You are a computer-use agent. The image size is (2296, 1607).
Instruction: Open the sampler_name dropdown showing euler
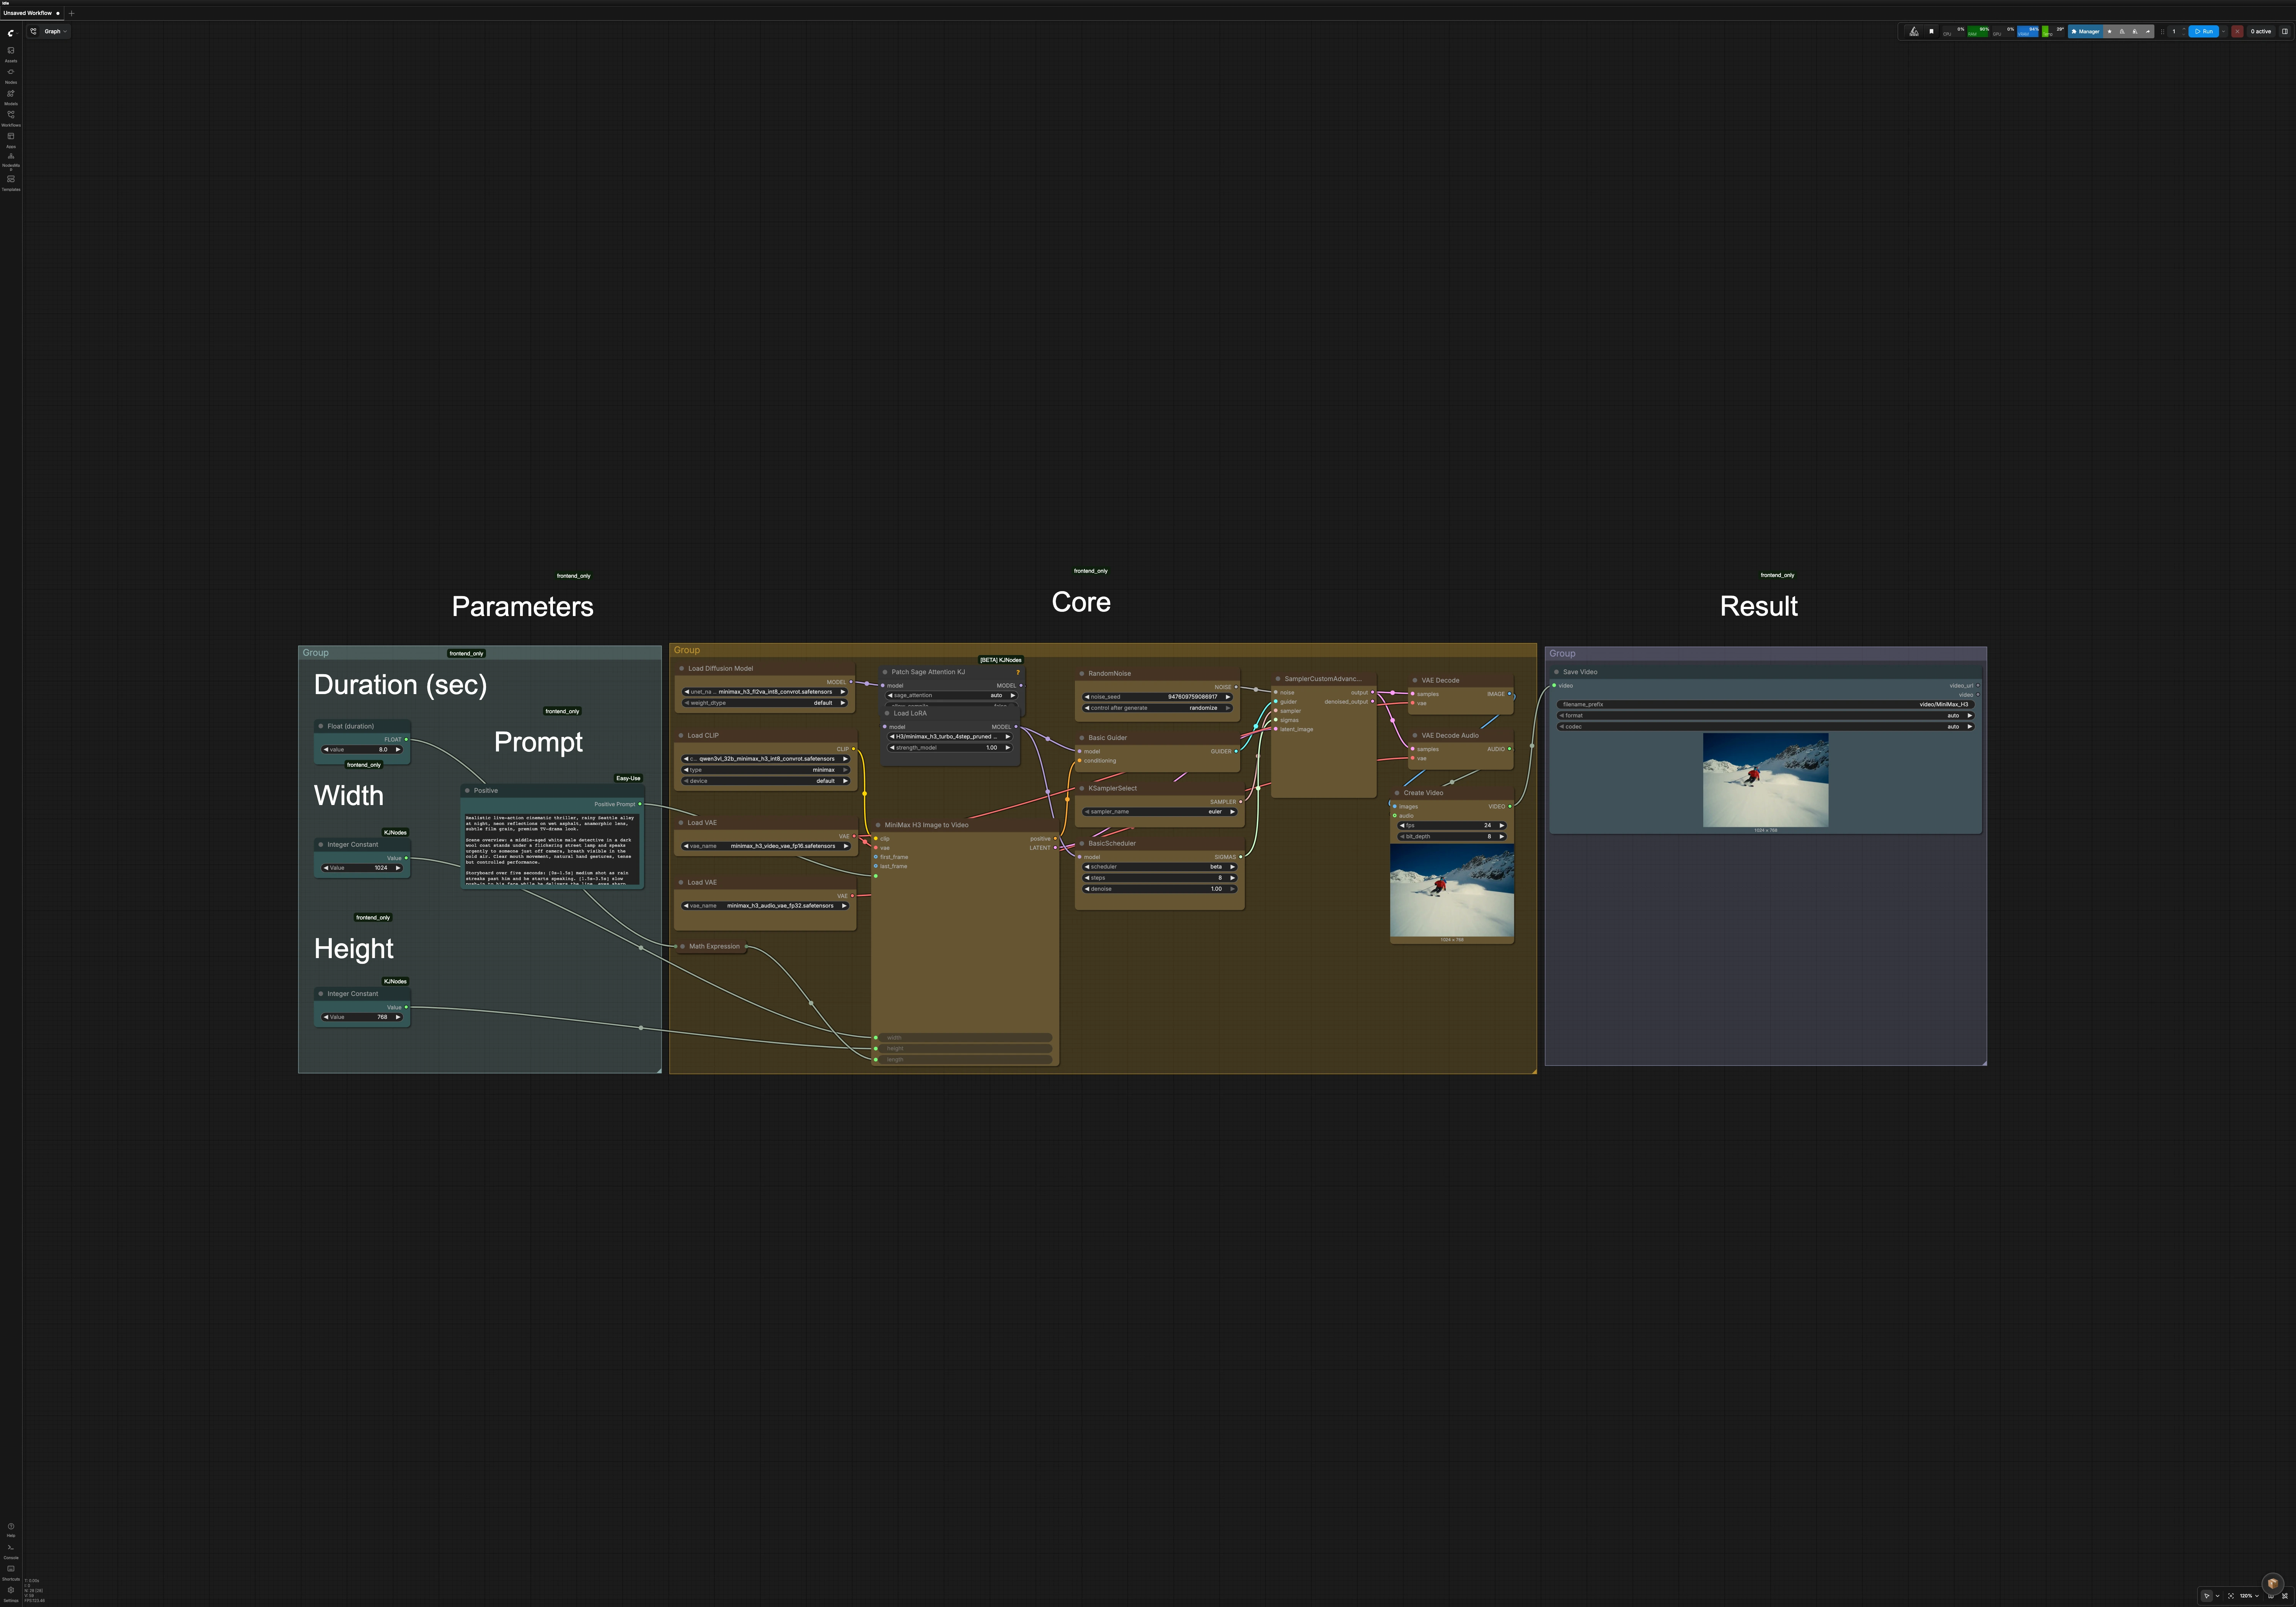click(x=1160, y=812)
